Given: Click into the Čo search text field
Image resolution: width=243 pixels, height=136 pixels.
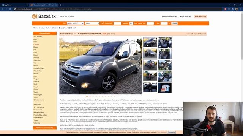Looking at the screenshot, I should (75, 23).
